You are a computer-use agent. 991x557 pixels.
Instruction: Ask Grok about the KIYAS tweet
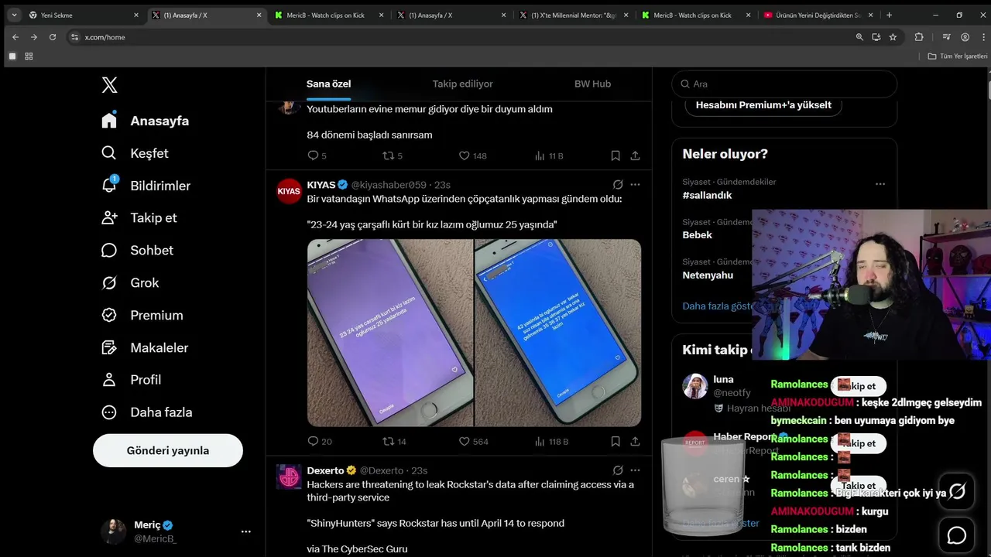tap(618, 185)
